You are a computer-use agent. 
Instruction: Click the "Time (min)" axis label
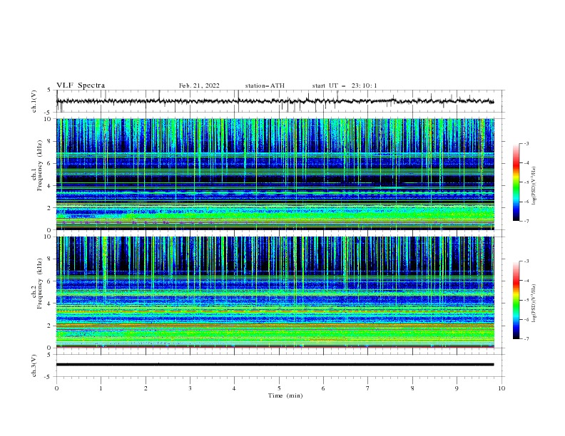point(285,395)
